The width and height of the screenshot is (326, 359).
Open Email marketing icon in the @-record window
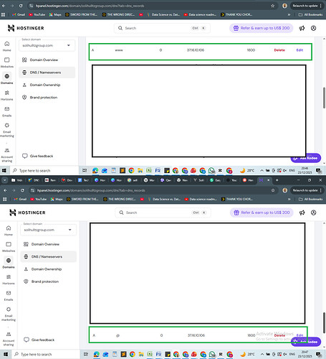coord(9,309)
